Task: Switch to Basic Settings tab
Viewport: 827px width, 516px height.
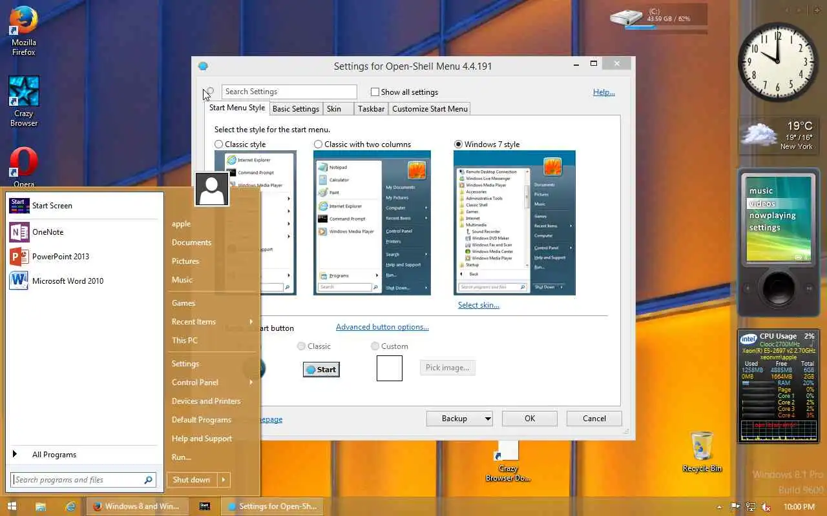Action: pos(296,109)
